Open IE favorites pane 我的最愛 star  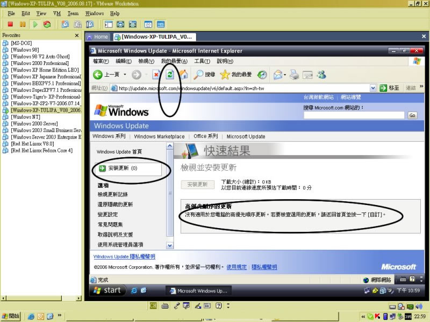tap(236, 75)
